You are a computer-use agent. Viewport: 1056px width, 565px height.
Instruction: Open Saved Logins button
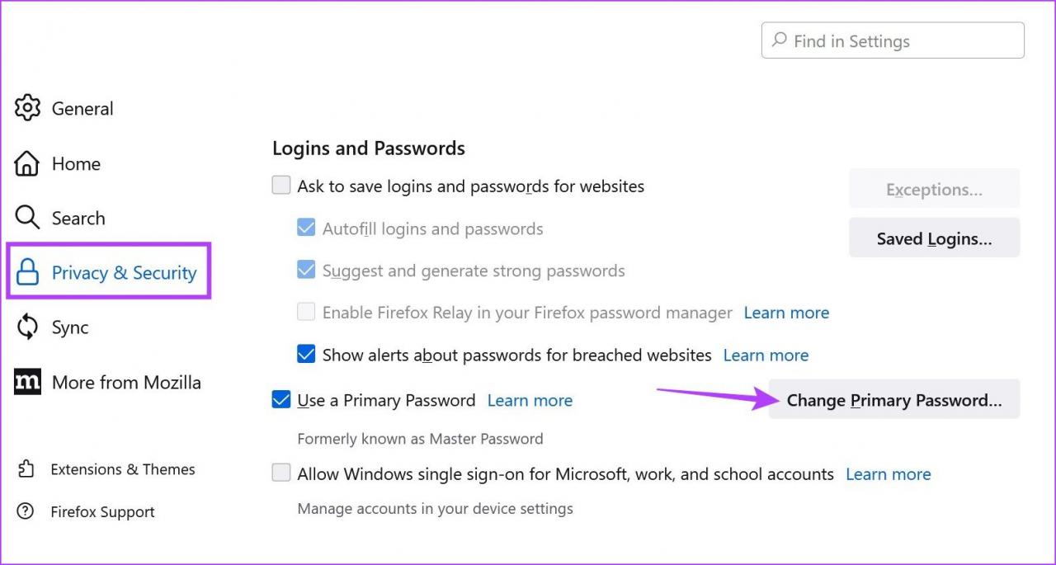(x=934, y=238)
